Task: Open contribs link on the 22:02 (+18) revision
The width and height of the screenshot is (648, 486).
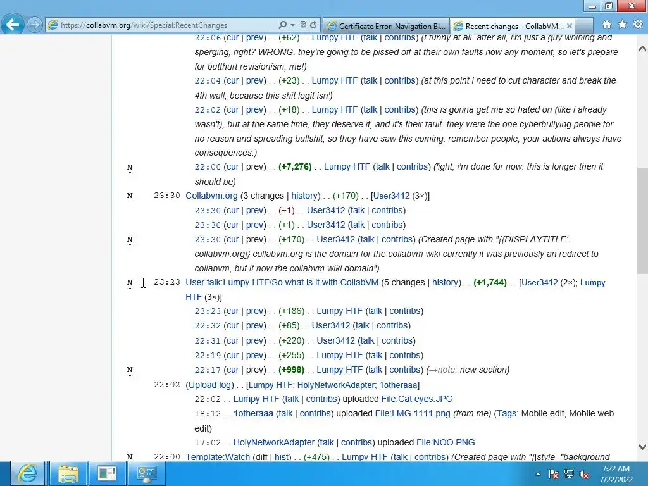Action: point(400,109)
